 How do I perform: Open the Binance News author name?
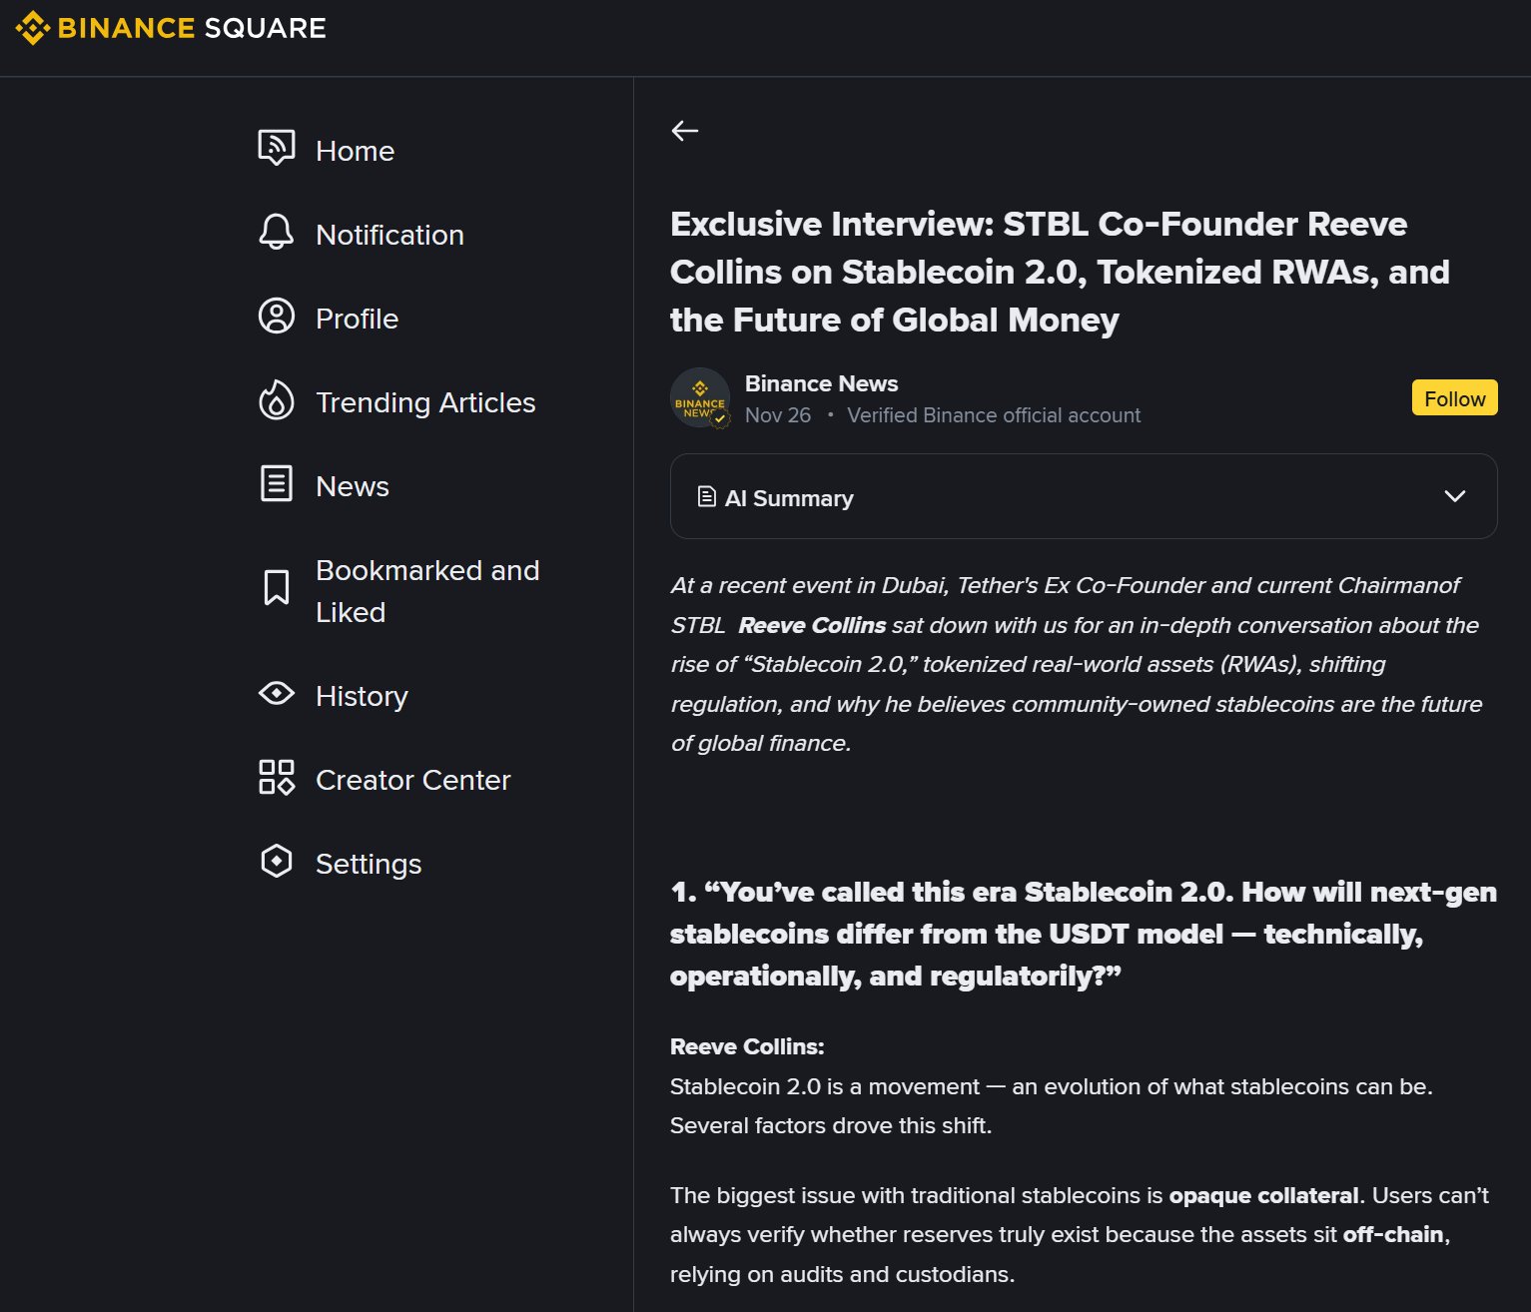[821, 383]
